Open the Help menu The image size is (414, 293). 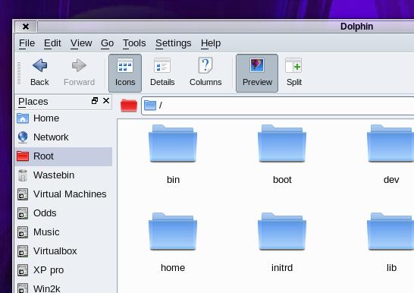tap(211, 43)
